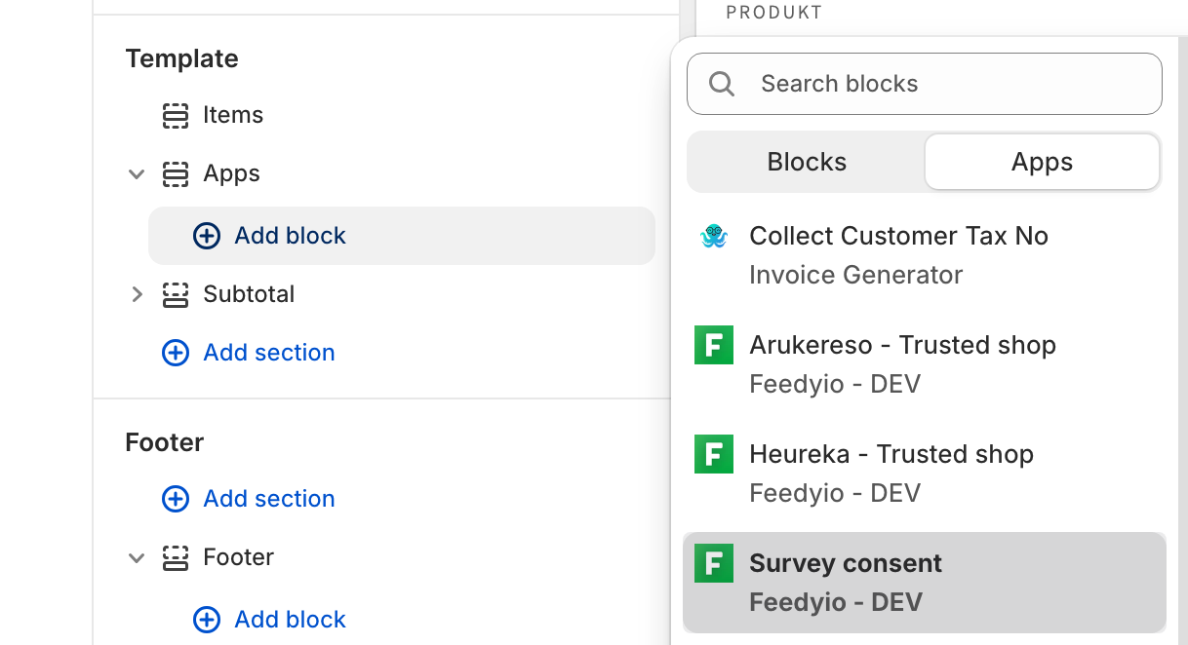Viewport: 1188px width, 645px height.
Task: Choose Collect Customer Tax No block
Action: click(898, 236)
